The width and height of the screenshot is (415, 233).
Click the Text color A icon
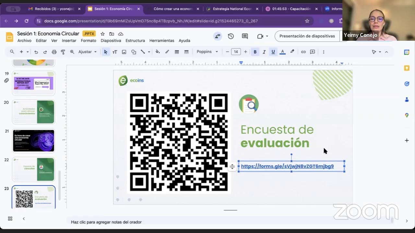click(x=282, y=52)
